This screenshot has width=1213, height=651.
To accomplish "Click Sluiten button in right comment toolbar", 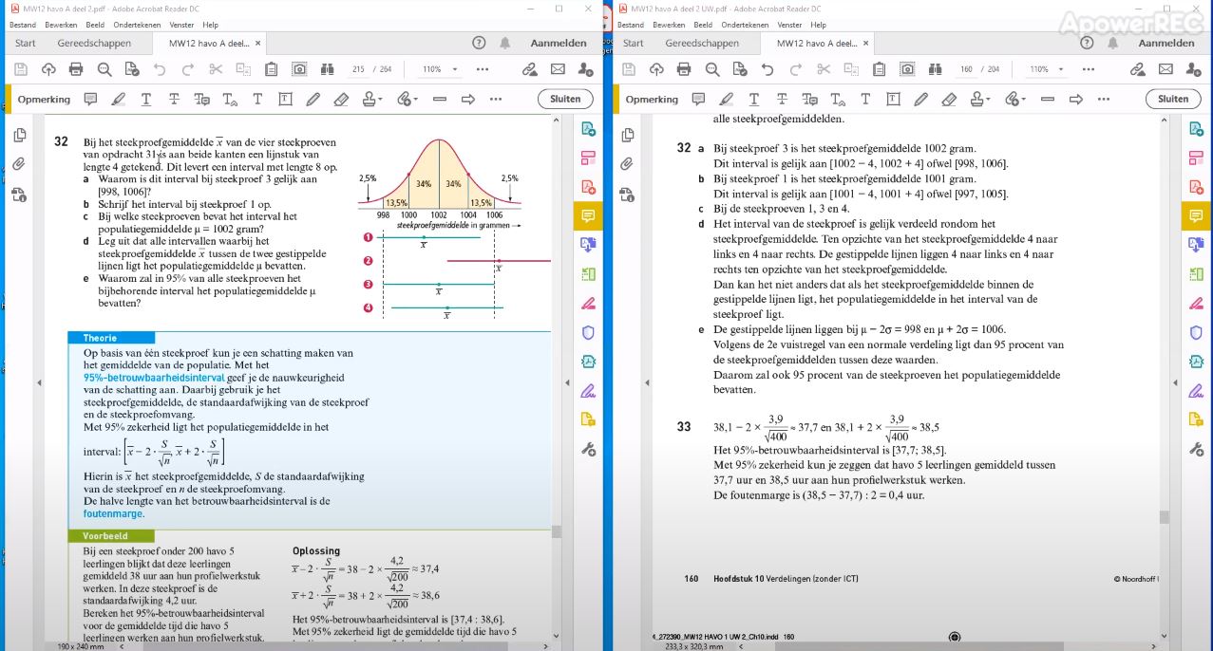I will click(1173, 99).
